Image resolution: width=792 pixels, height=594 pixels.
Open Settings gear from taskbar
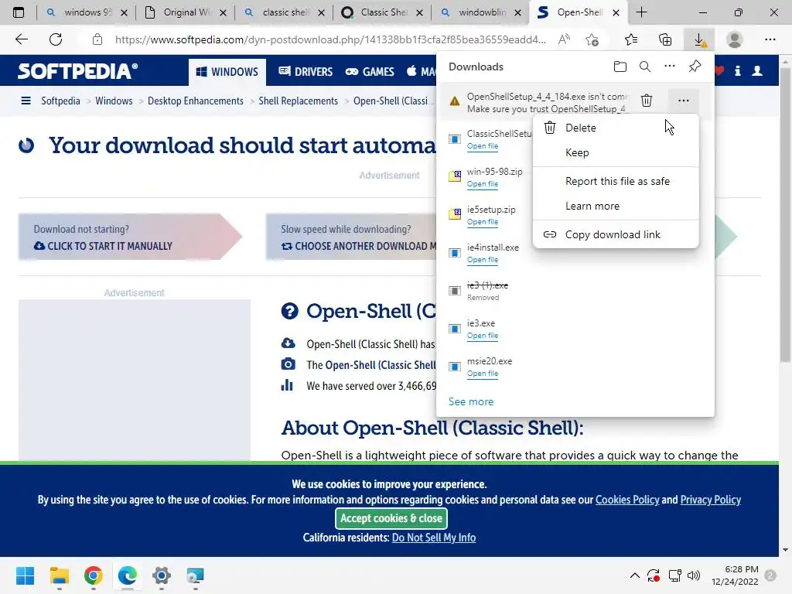pyautogui.click(x=161, y=575)
